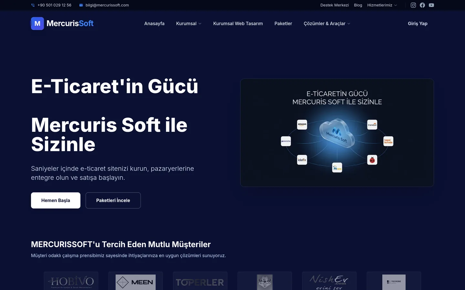Open the Facebook page icon
The height and width of the screenshot is (290, 465).
(422, 5)
